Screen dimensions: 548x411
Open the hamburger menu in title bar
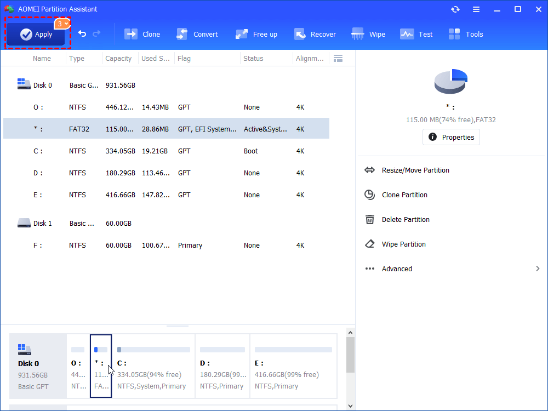point(476,9)
